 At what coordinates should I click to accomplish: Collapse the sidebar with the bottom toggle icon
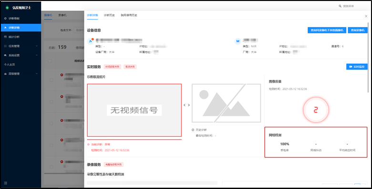pos(5,183)
